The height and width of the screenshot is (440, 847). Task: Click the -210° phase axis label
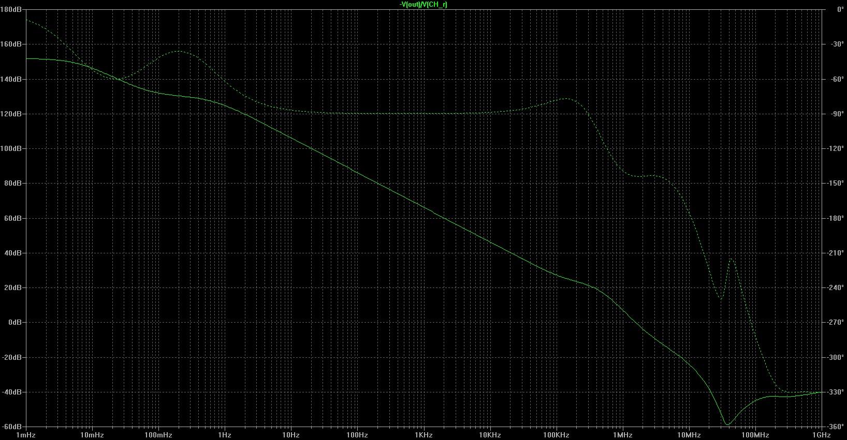coord(835,253)
